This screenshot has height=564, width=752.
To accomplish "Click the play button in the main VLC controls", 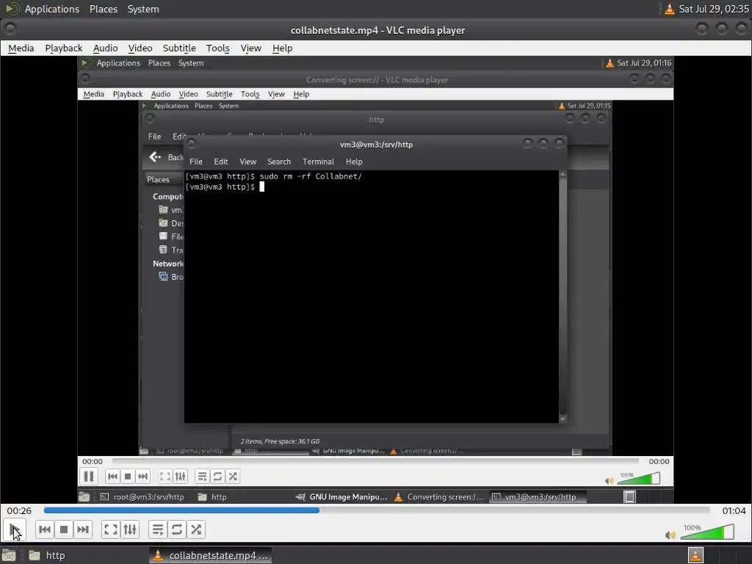I will [15, 529].
